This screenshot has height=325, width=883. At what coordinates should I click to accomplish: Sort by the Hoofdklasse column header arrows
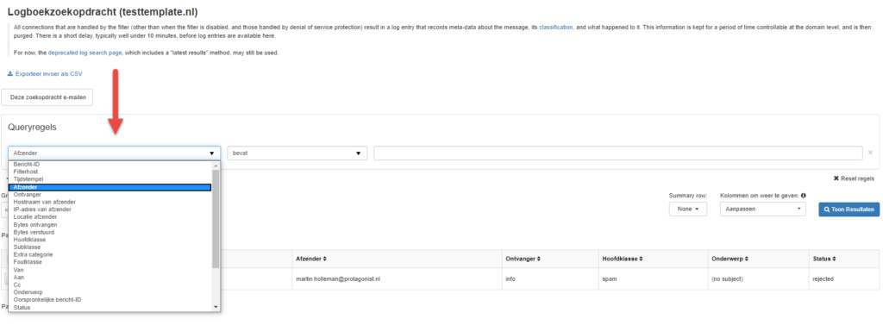pos(641,259)
